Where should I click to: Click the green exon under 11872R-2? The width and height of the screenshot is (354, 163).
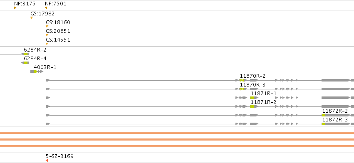(324, 115)
